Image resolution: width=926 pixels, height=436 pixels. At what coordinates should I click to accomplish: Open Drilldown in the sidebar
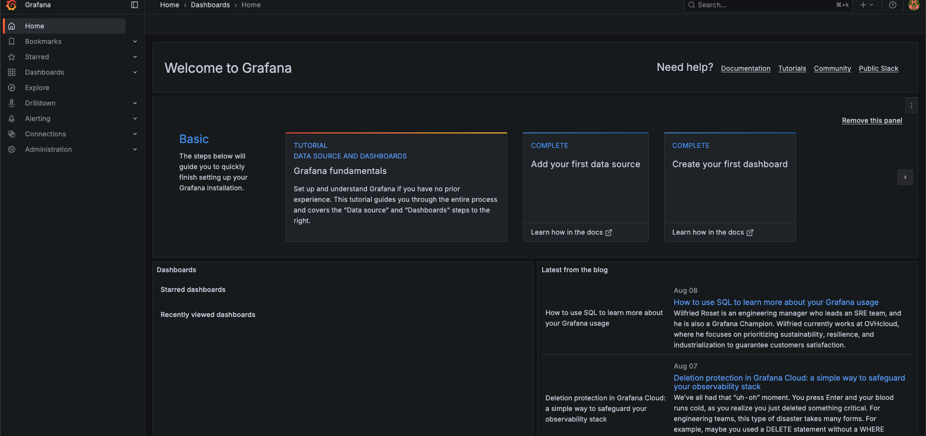point(40,103)
